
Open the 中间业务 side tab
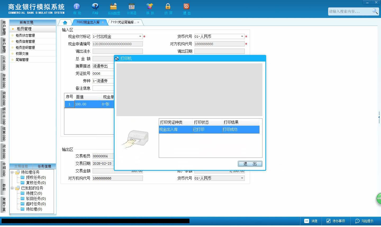[x=4, y=169]
